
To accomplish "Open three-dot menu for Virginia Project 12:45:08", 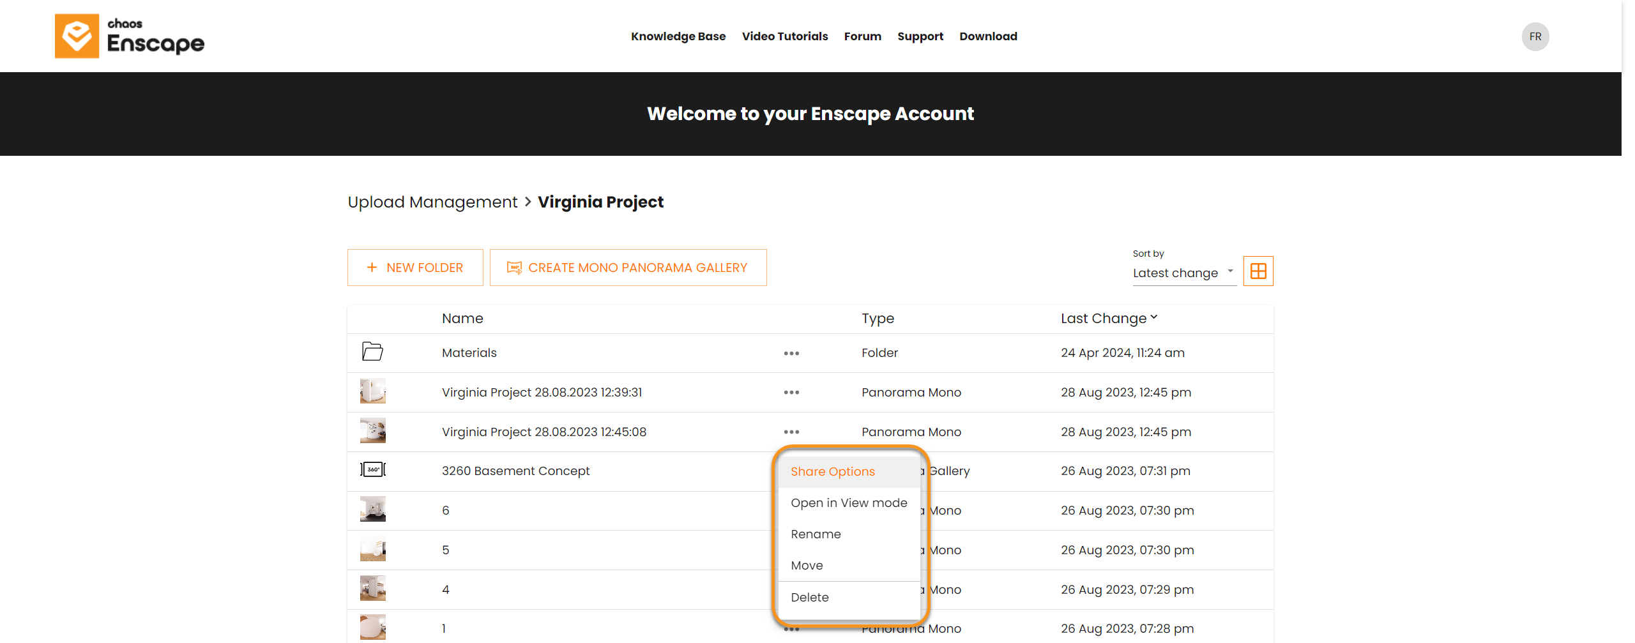I will [791, 432].
